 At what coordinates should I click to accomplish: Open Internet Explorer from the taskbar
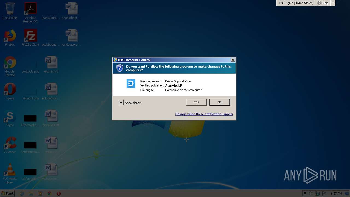pos(22,193)
